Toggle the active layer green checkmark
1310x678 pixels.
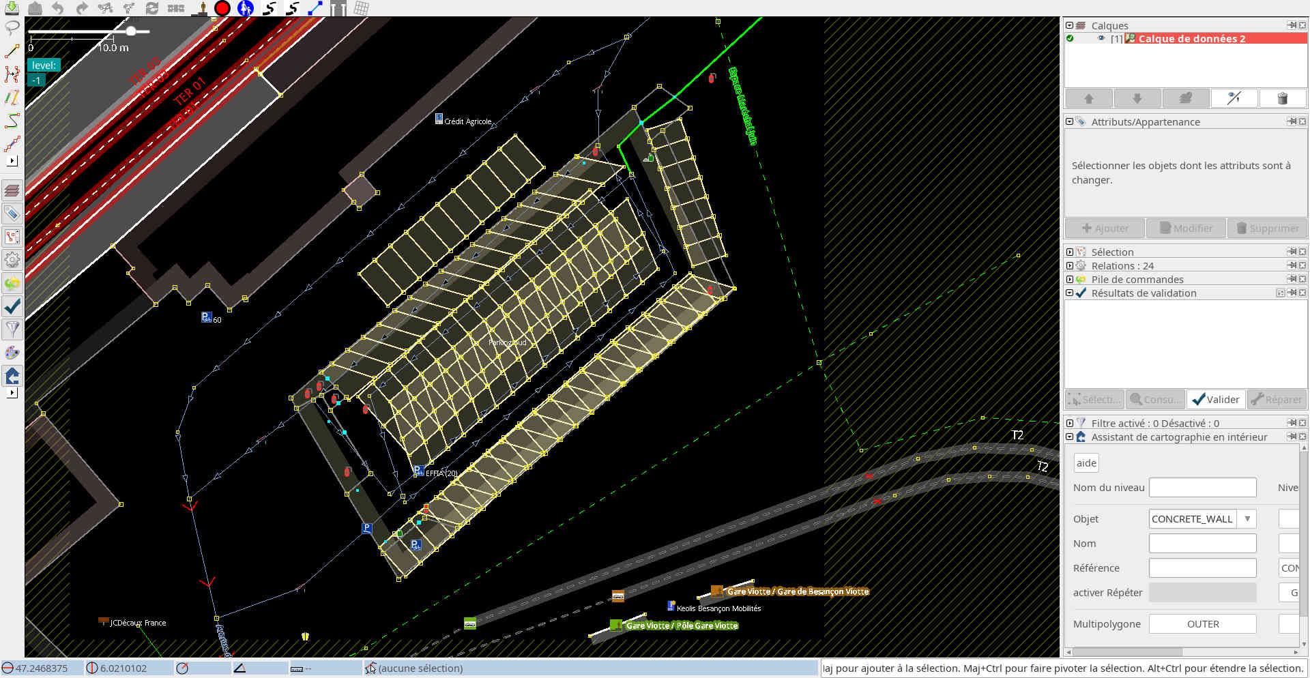point(1070,39)
